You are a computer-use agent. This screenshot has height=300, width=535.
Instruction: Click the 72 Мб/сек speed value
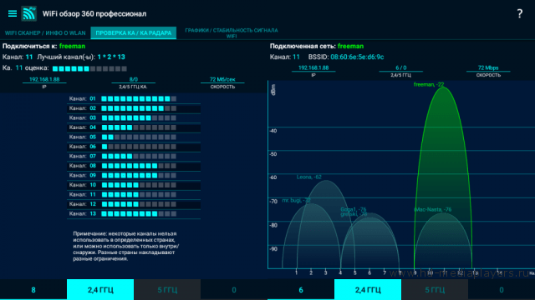pyautogui.click(x=222, y=79)
